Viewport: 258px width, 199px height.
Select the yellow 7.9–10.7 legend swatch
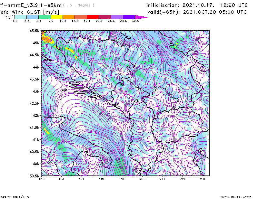pyautogui.click(x=57, y=17)
